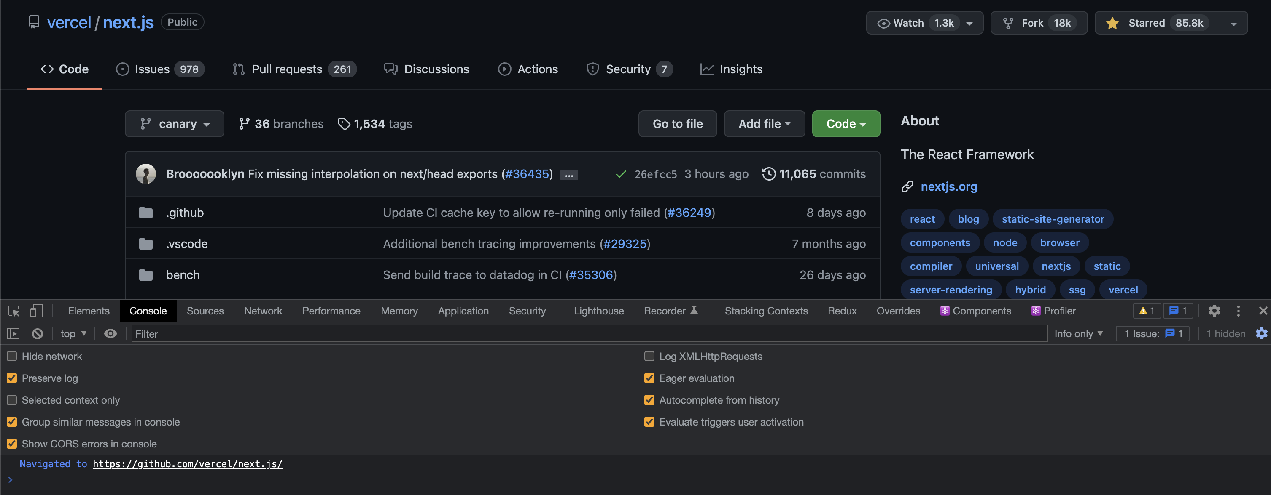Image resolution: width=1271 pixels, height=495 pixels.
Task: Create a live expression using the eye icon
Action: [110, 333]
